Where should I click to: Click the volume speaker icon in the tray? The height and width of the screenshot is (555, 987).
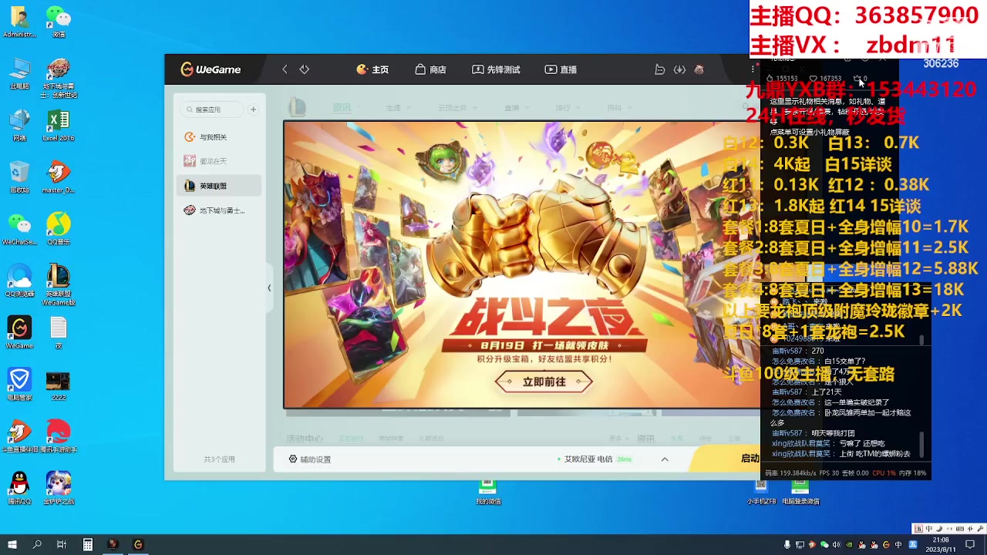click(x=836, y=545)
